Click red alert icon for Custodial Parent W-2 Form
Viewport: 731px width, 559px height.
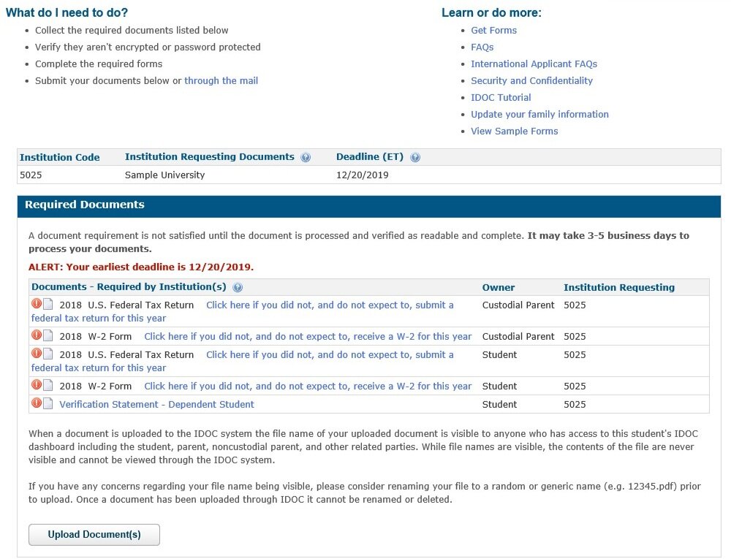click(x=36, y=335)
